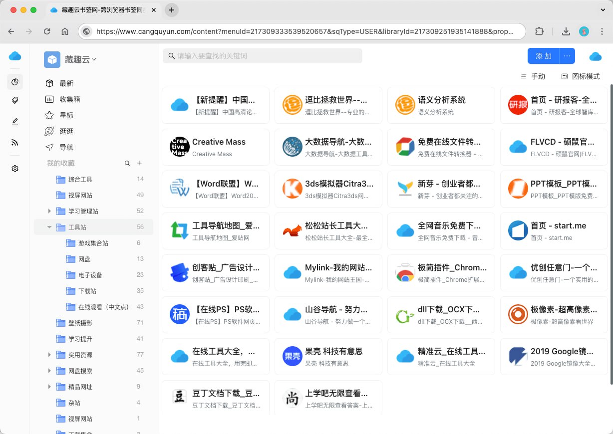Image resolution: width=613 pixels, height=434 pixels.
Task: Collapse the 工具站 folder
Action: pos(49,227)
